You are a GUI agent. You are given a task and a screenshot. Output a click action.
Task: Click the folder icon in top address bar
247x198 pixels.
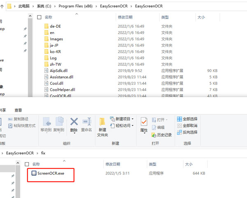(x=9, y=6)
